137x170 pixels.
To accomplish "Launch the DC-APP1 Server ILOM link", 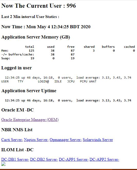I will point(74,159).
